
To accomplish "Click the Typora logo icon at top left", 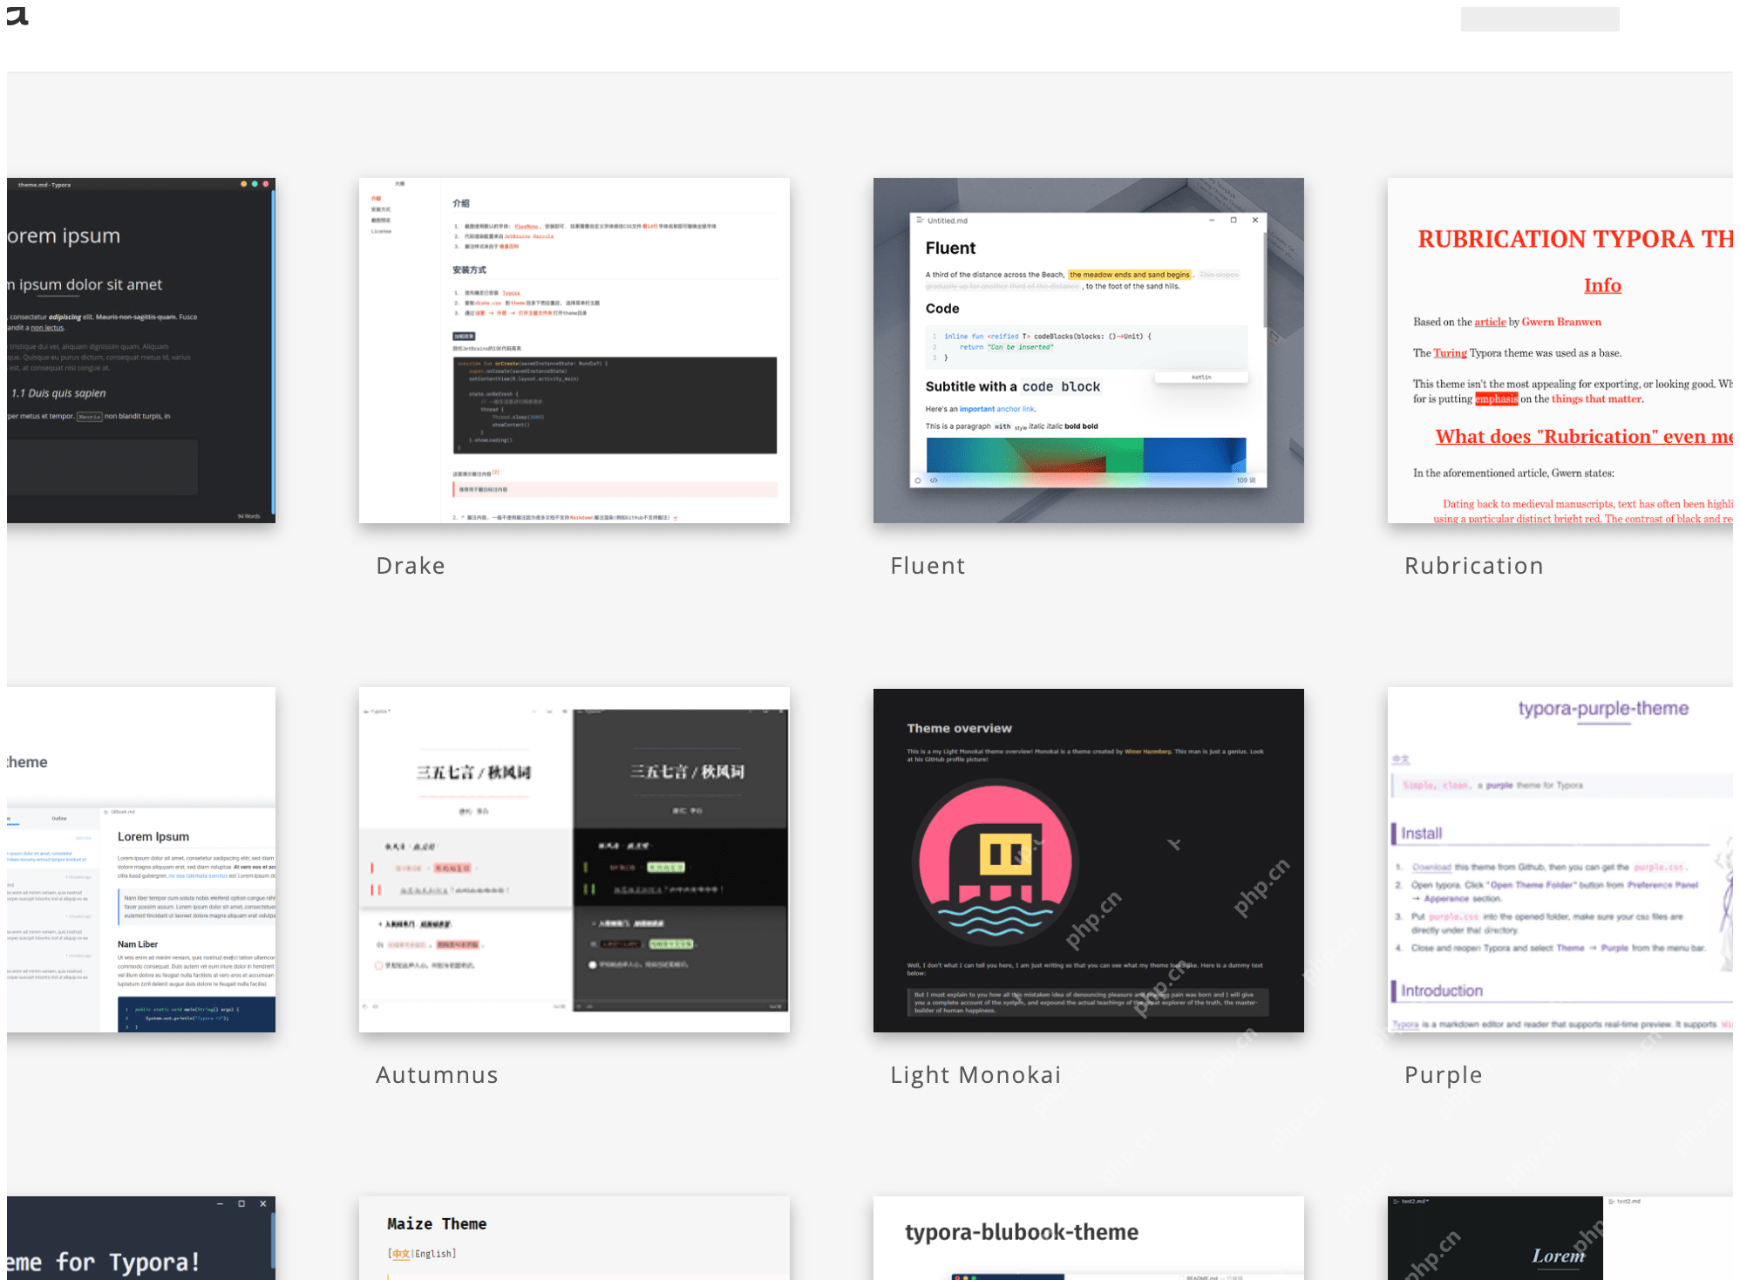I will coord(17,16).
